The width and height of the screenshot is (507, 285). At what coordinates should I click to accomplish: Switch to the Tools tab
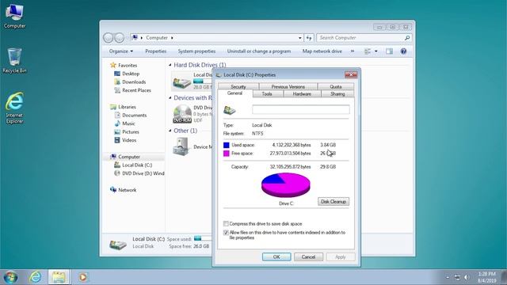(x=267, y=94)
